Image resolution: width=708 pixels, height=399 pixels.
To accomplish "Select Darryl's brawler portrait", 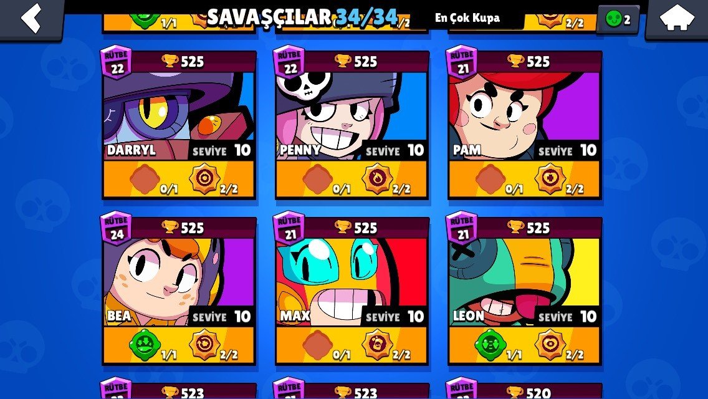I will point(179,116).
